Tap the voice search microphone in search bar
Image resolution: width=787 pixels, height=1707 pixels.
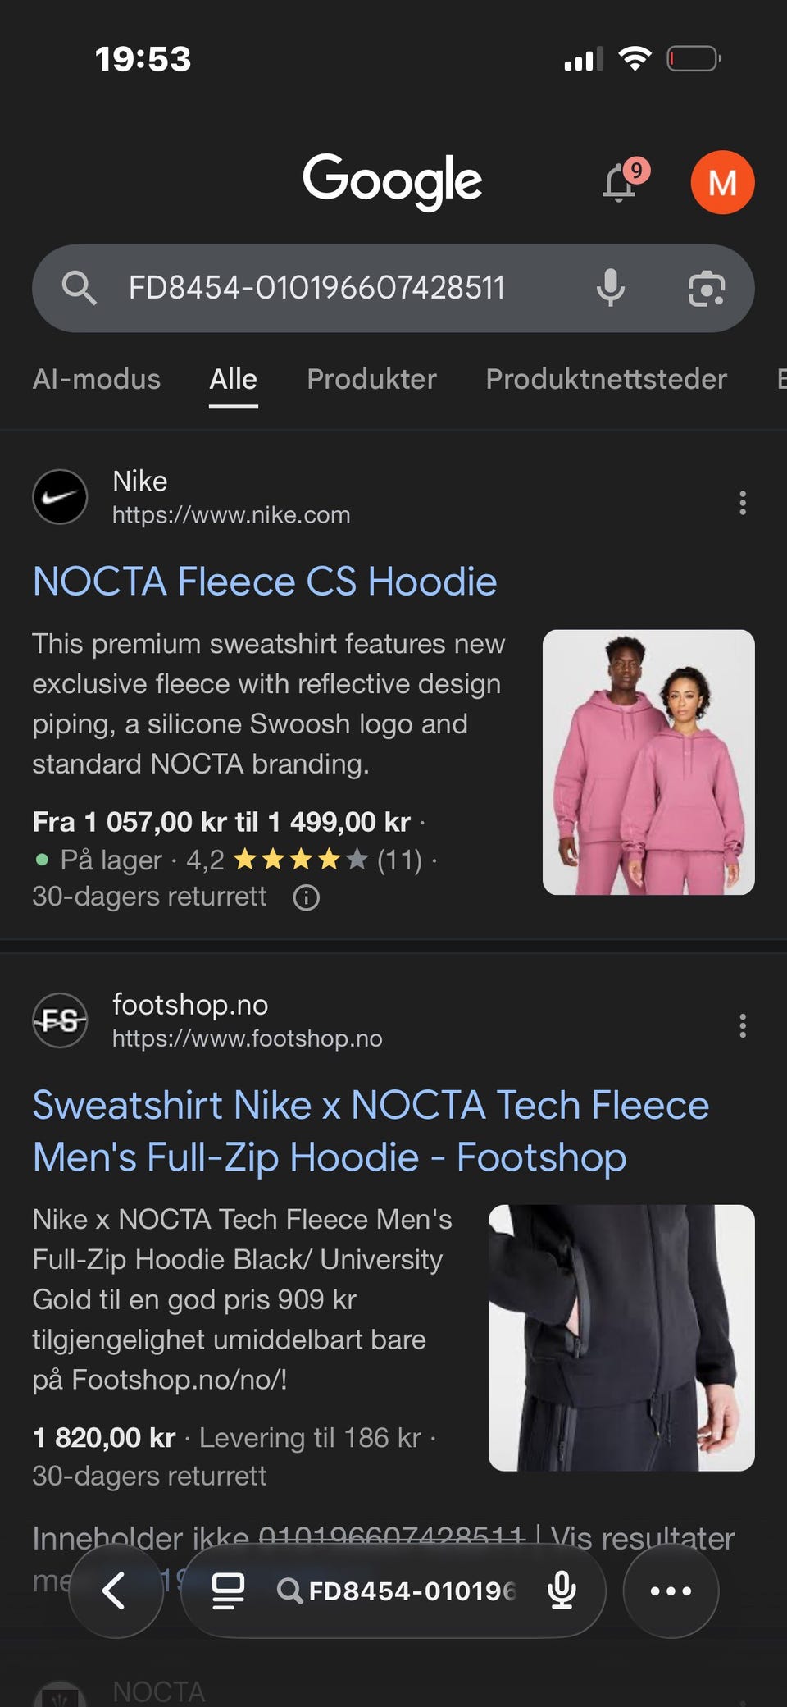click(x=610, y=288)
